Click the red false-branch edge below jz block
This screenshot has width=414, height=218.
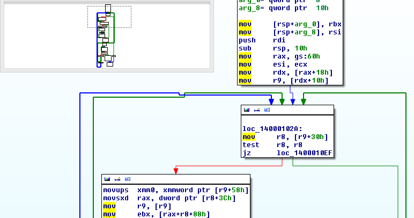[229, 166]
